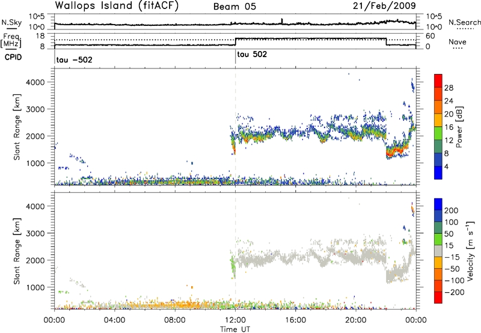The image size is (481, 333).
Task: Click the 'N.Sky' legend label
Action: pos(11,22)
